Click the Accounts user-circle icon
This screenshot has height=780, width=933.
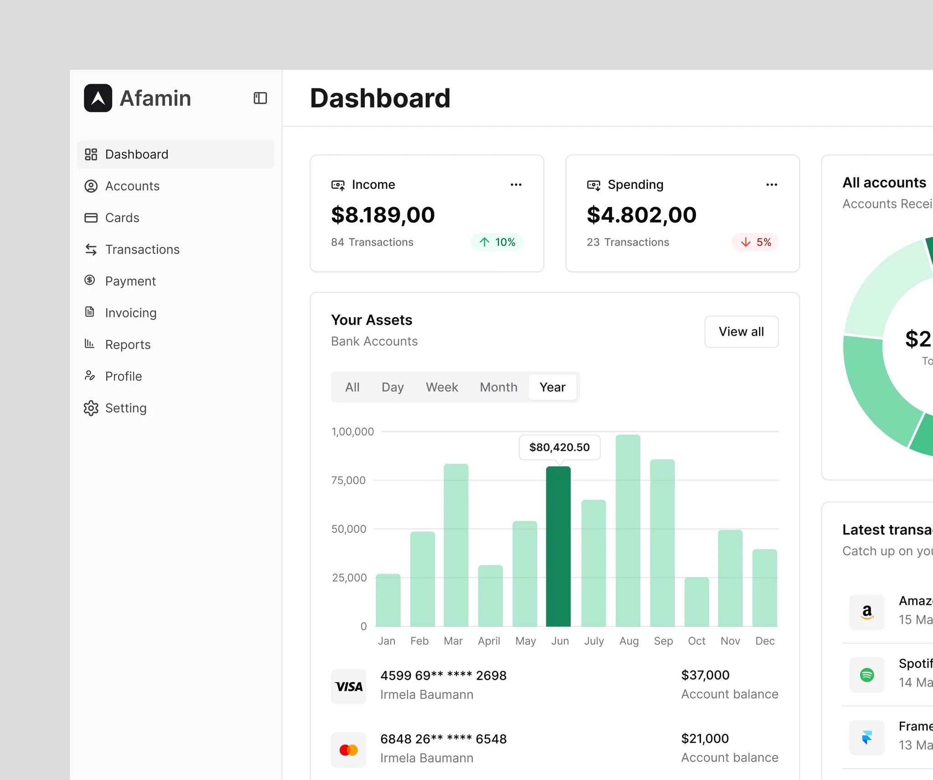pyautogui.click(x=91, y=186)
